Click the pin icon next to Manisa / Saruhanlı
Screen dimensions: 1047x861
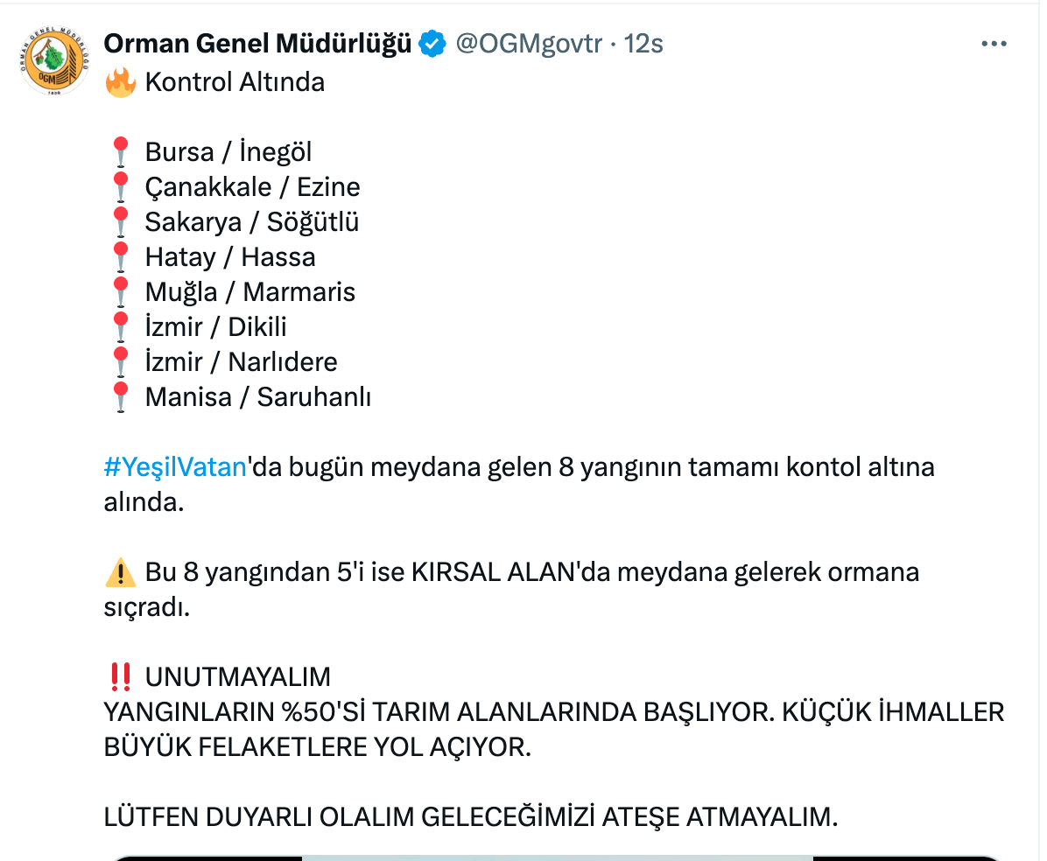pos(121,397)
